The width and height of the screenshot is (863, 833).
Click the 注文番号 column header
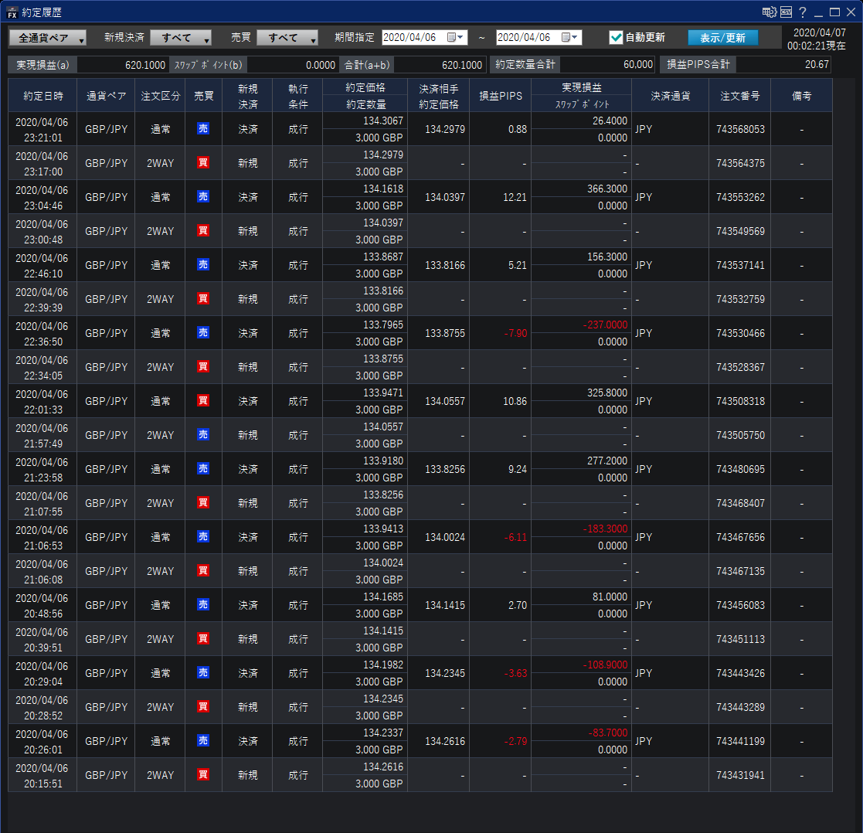point(739,96)
